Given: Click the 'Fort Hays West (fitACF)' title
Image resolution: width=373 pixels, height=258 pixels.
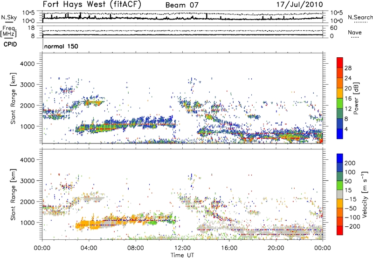Looking at the screenshot, I should tap(92, 4).
